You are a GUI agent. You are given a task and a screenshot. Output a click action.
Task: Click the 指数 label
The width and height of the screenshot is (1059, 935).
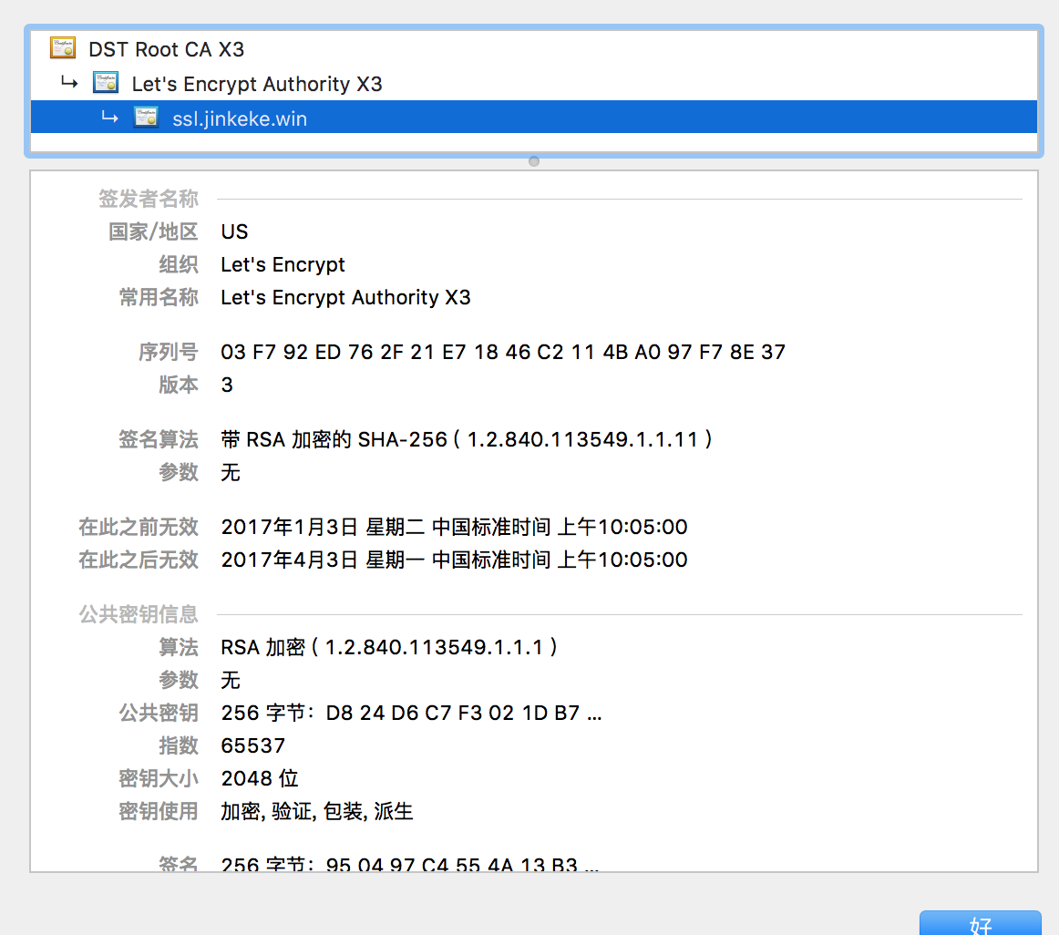pos(179,745)
